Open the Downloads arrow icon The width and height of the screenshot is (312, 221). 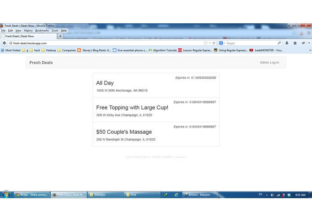tap(287, 43)
